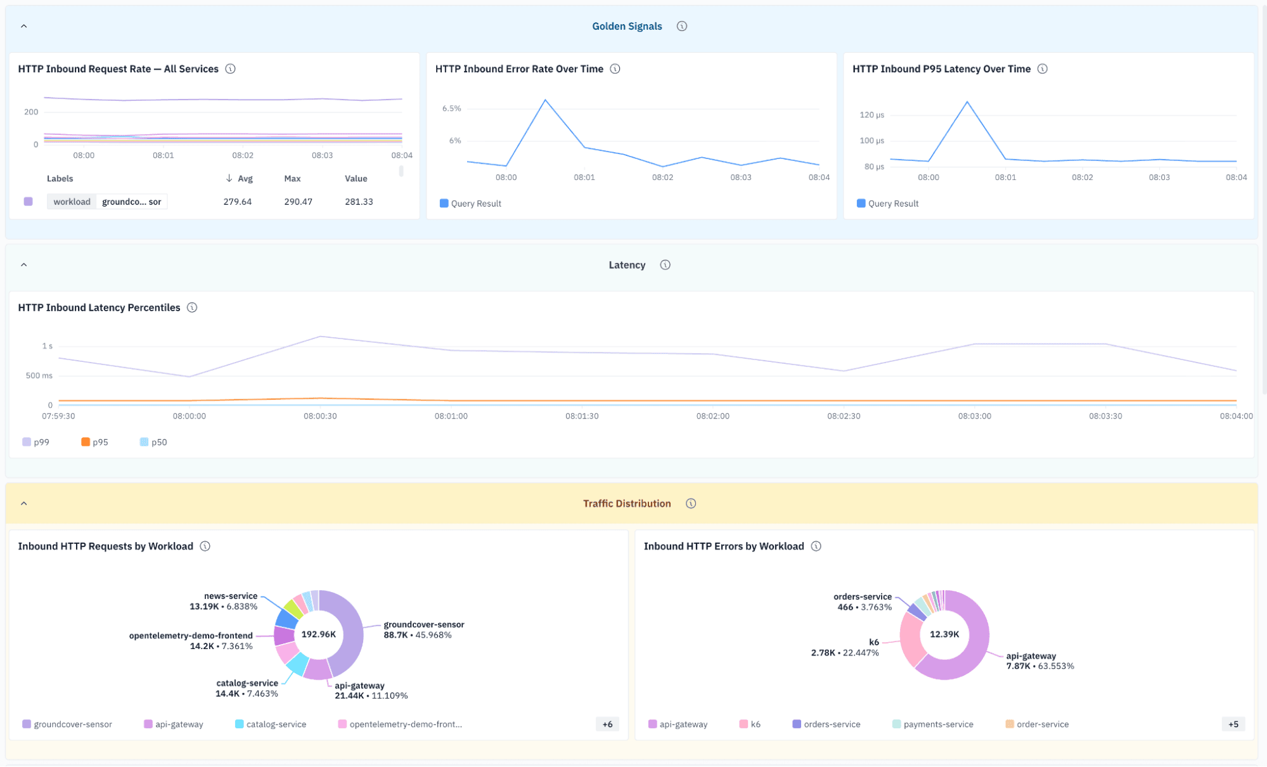Open info icon for HTTP Inbound Error Rate
Image resolution: width=1267 pixels, height=767 pixels.
tap(615, 68)
